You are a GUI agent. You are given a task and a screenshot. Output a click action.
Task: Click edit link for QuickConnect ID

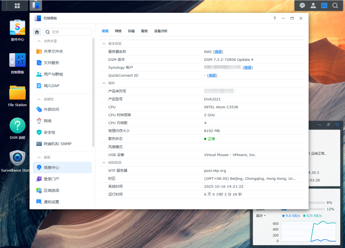point(212,76)
